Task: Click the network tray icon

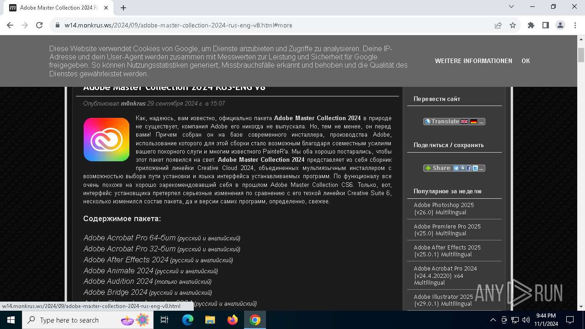Action: click(x=515, y=320)
